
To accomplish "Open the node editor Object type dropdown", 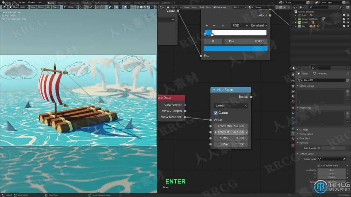I will (x=174, y=7).
